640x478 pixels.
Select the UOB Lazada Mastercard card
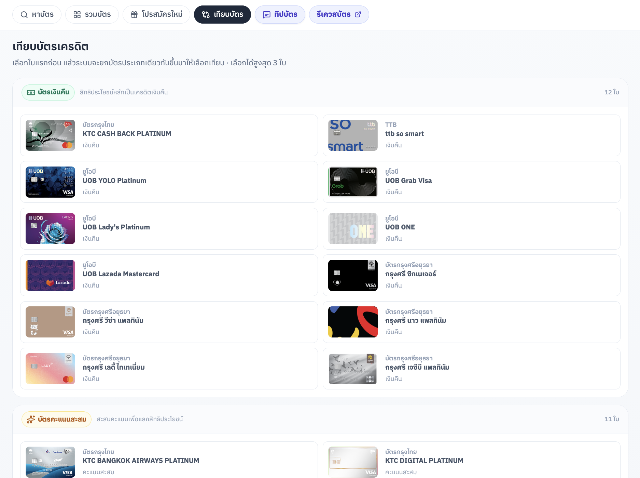(x=169, y=275)
